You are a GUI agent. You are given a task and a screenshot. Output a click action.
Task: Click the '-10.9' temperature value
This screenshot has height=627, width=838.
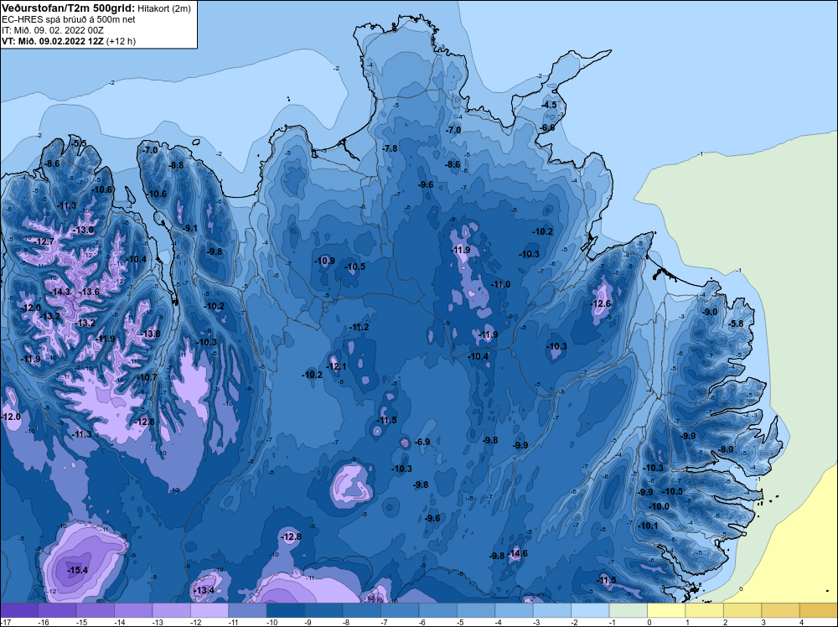click(x=325, y=261)
